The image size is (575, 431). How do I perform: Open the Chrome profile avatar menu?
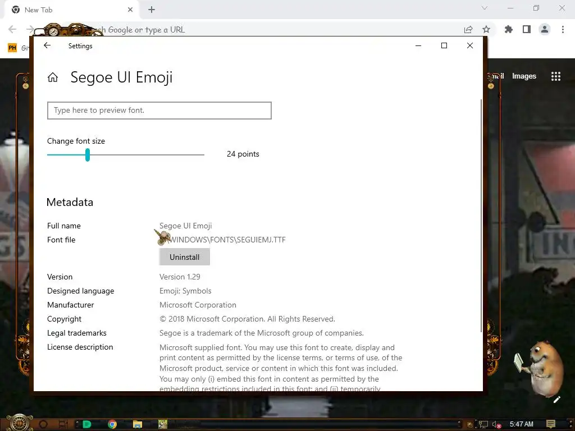(x=545, y=29)
